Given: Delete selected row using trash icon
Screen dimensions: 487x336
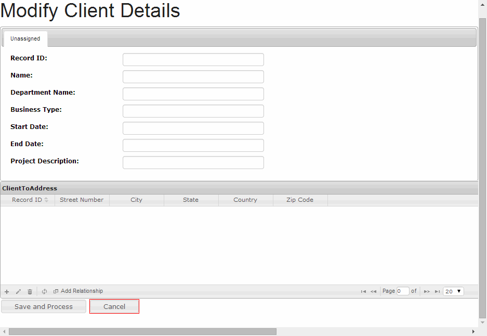Looking at the screenshot, I should pyautogui.click(x=30, y=292).
